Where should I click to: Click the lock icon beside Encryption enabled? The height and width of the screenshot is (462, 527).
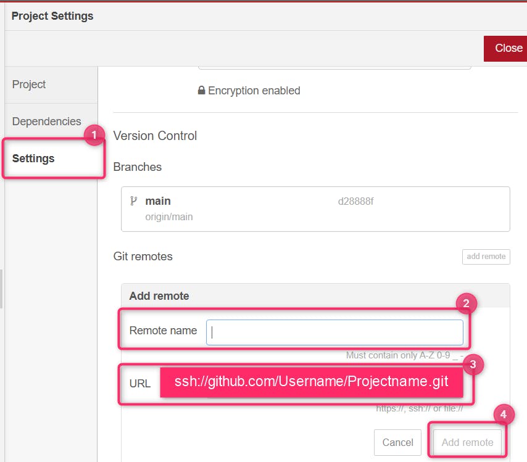[201, 91]
